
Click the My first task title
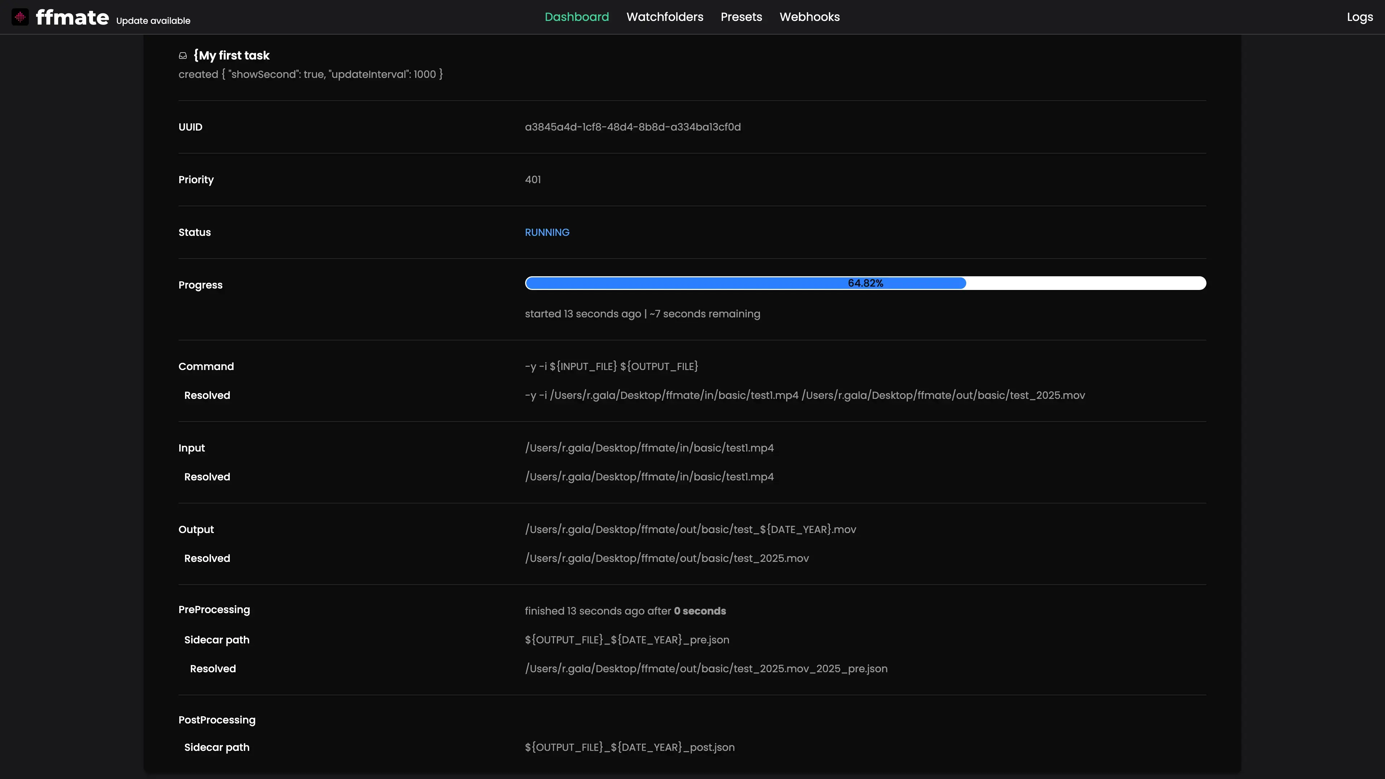[232, 56]
